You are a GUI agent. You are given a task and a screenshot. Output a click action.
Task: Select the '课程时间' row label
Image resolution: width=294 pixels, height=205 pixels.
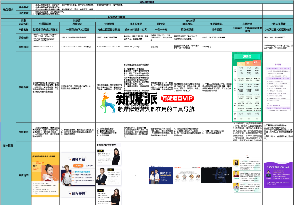tap(23, 47)
